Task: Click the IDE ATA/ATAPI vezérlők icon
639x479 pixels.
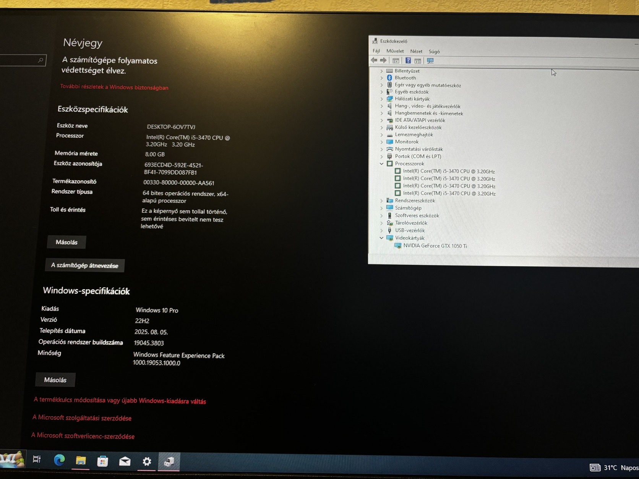Action: pyautogui.click(x=390, y=120)
